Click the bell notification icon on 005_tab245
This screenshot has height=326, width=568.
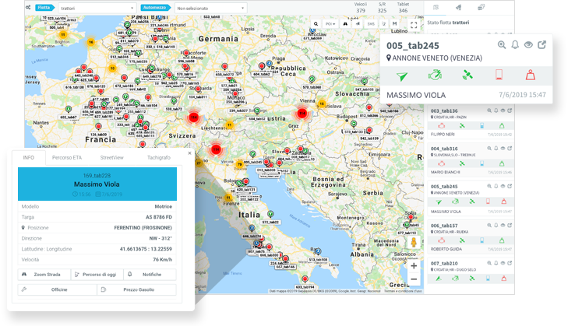[x=515, y=44]
